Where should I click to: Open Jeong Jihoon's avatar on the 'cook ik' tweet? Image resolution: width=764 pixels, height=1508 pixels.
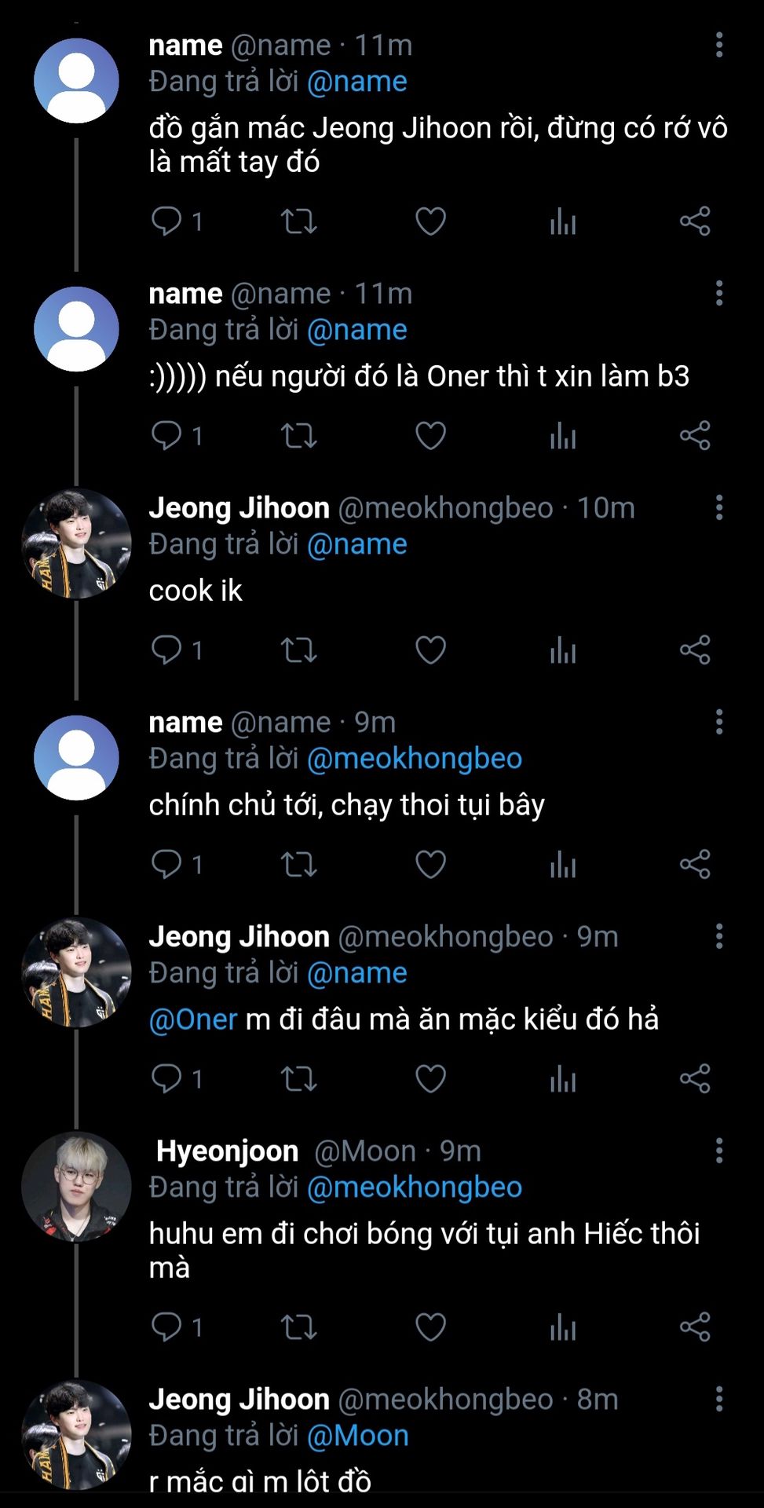coord(76,544)
